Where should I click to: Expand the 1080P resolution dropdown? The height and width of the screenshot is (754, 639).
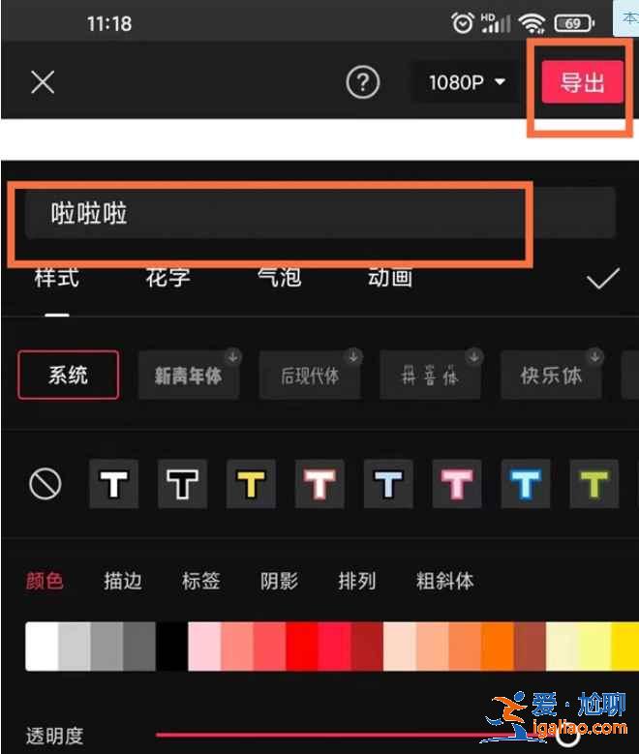467,82
